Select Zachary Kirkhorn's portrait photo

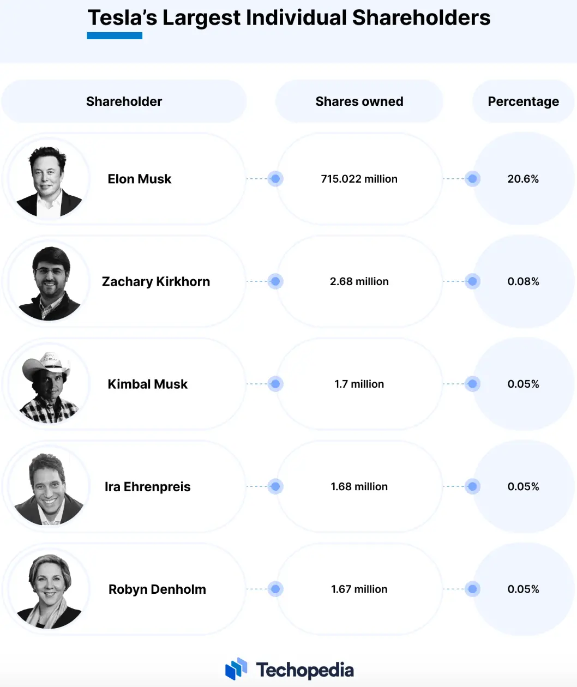coord(49,281)
